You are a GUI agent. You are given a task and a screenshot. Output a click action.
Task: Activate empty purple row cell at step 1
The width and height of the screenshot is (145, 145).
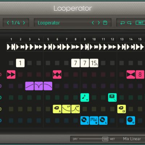click(x=11, y=86)
